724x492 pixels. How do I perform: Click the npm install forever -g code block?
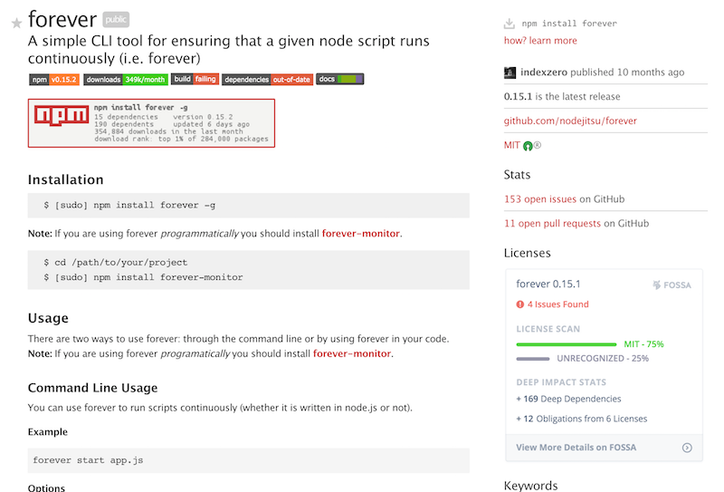click(248, 206)
